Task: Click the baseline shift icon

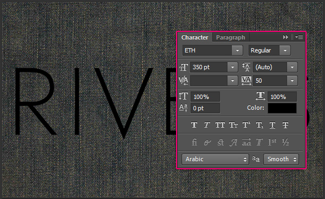Action: pos(184,108)
